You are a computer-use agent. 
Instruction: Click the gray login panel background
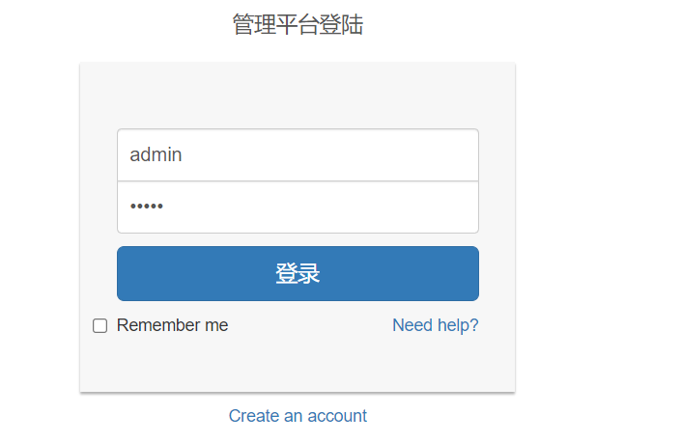click(x=298, y=96)
